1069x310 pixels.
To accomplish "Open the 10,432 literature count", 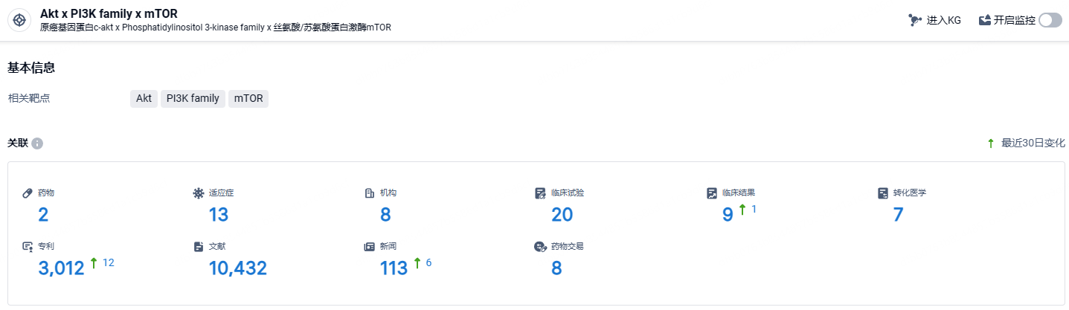I will pos(237,268).
